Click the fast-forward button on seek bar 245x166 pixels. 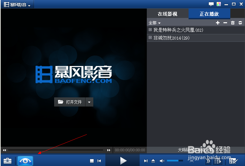[x=109, y=150]
